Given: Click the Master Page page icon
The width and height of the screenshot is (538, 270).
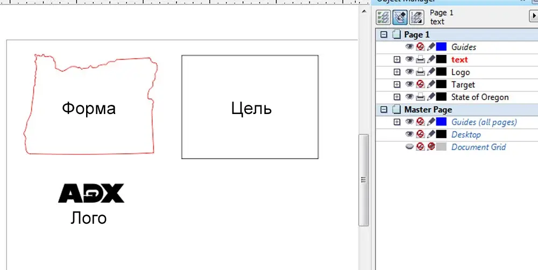Looking at the screenshot, I should click(397, 109).
